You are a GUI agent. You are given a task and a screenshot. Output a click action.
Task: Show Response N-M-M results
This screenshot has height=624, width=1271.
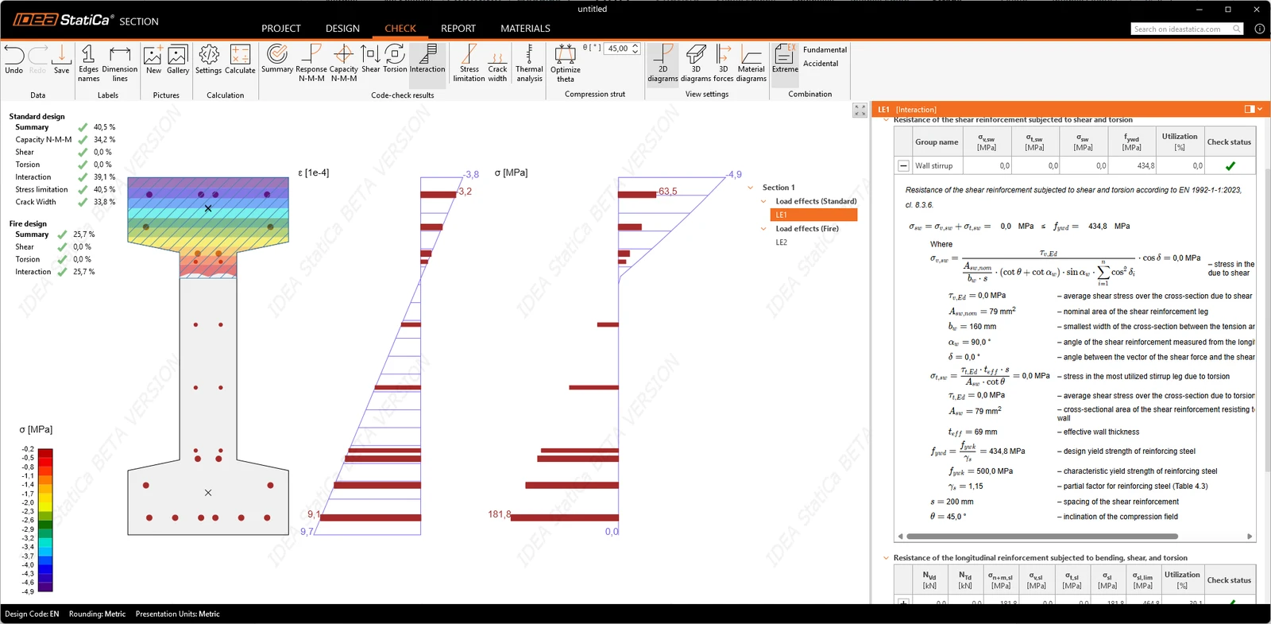311,63
